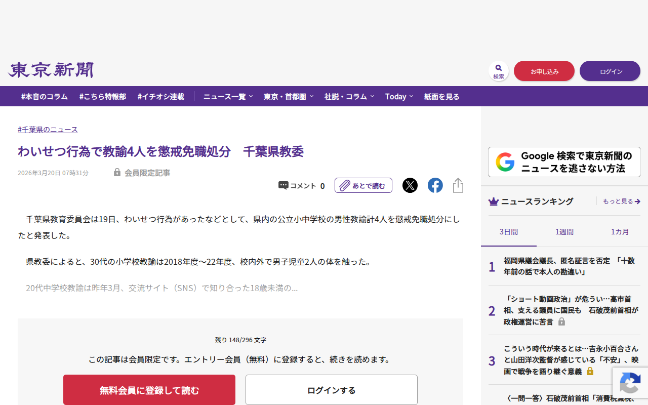Click the 東京新聞 logo
Screen dimensions: 648x405
51,70
